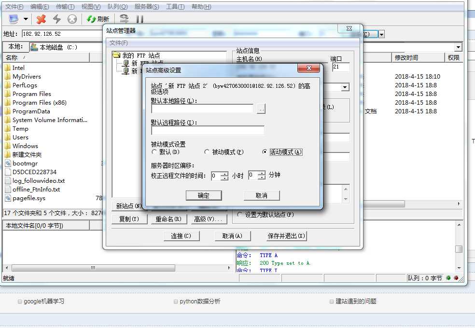Open the 编辑(E) menu
This screenshot has height=328, width=475.
point(40,7)
